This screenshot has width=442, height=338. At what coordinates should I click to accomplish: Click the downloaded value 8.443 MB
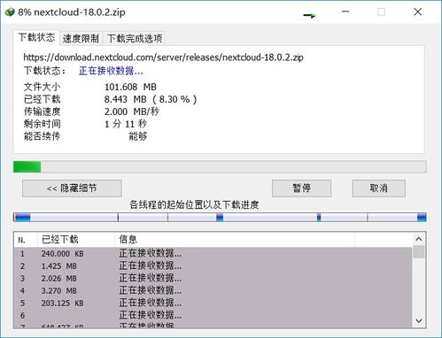click(151, 99)
